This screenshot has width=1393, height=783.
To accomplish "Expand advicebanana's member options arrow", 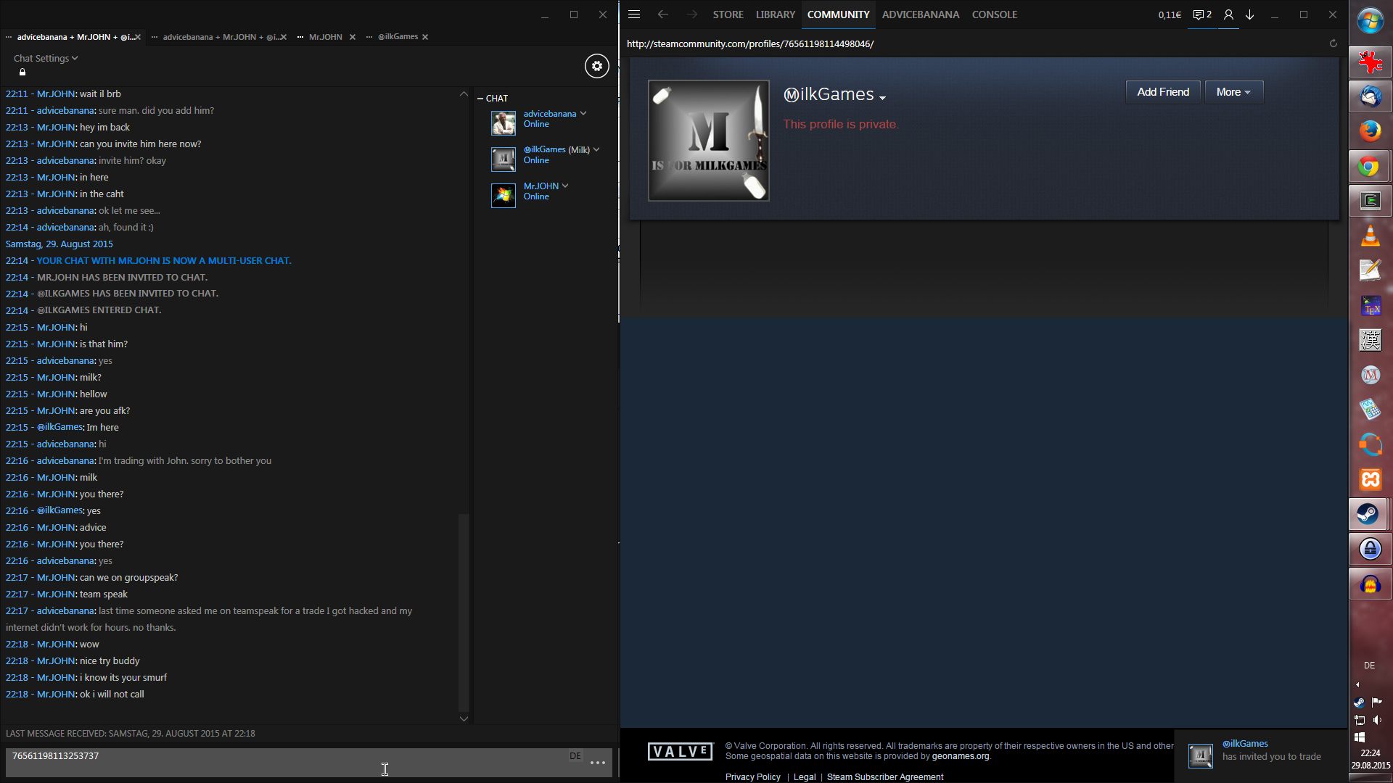I will 583,113.
